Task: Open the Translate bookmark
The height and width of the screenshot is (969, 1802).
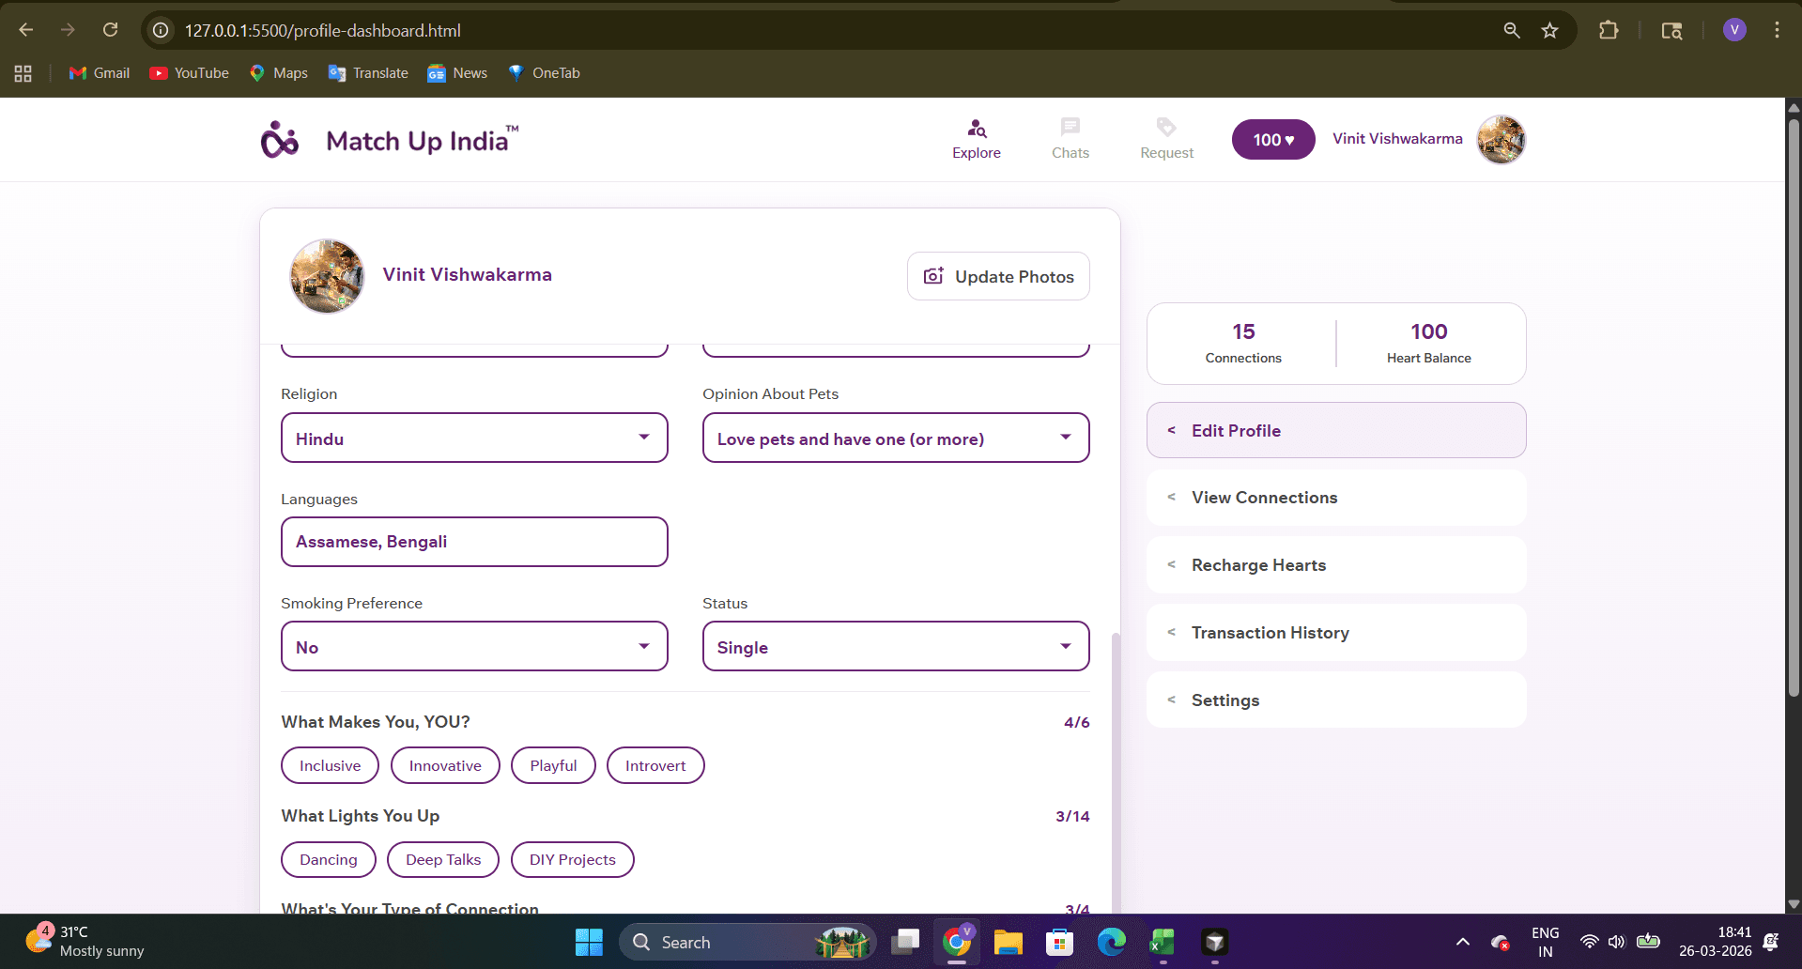Action: click(368, 73)
